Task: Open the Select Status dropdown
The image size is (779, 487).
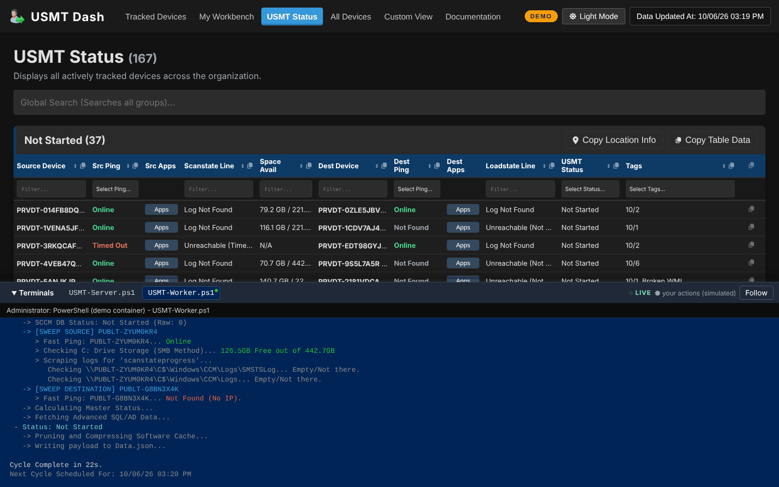Action: click(x=590, y=189)
